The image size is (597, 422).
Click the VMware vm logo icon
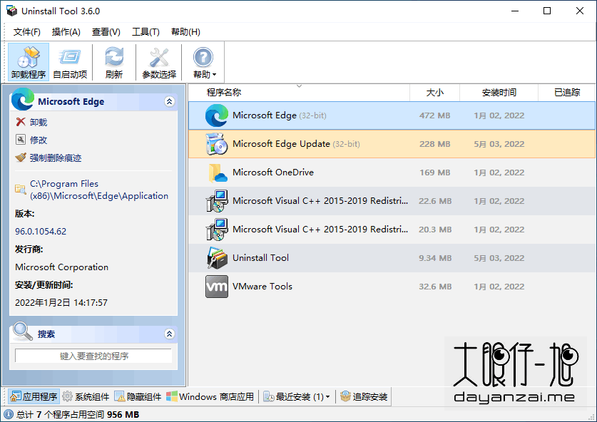(x=217, y=287)
